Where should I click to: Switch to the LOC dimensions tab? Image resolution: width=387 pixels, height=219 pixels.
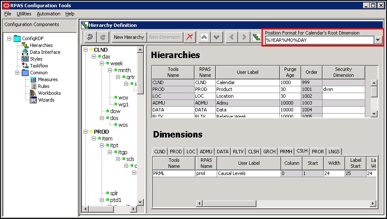[x=191, y=152]
